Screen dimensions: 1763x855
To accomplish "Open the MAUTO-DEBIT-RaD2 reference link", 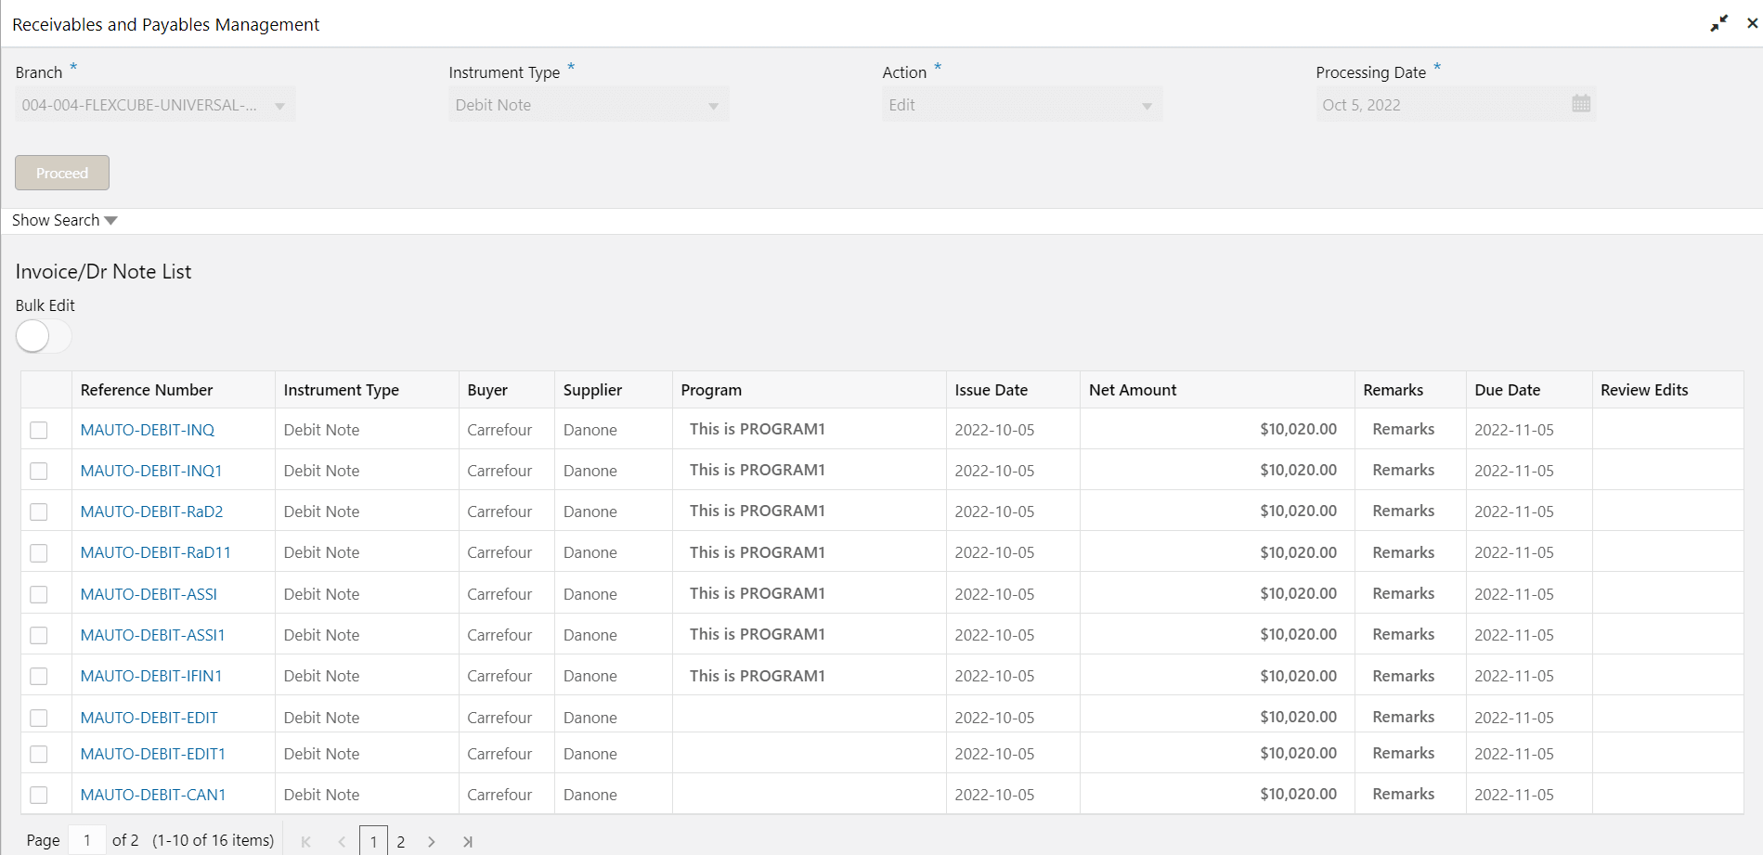I will pos(152,512).
